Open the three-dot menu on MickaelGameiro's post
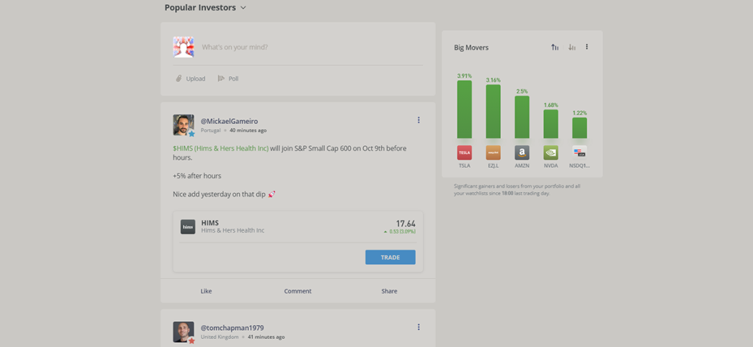The image size is (753, 347). coord(418,120)
